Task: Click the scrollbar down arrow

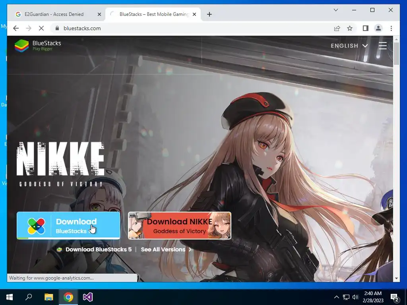Action: click(396, 278)
